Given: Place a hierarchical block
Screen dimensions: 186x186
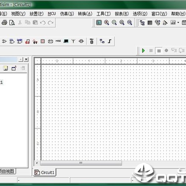Looking at the screenshot, I should click(102, 41).
